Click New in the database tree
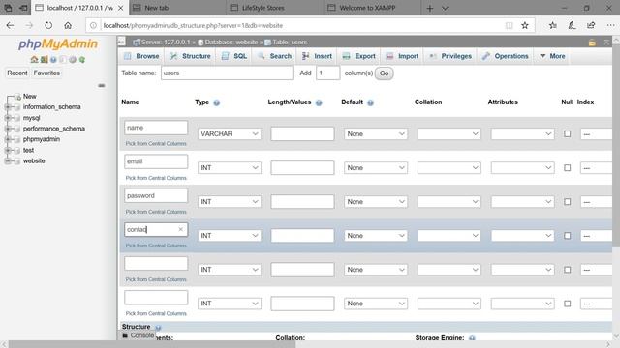The width and height of the screenshot is (620, 348). click(x=30, y=97)
